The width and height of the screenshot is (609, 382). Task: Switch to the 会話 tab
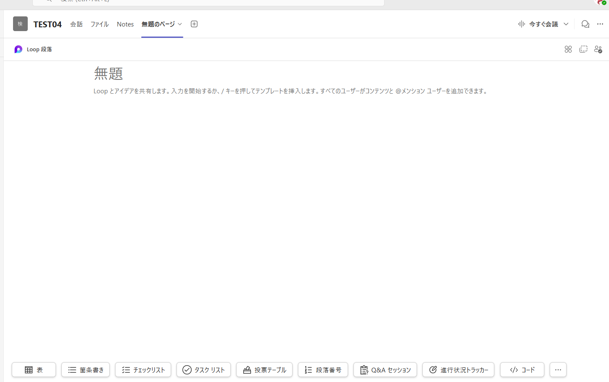click(76, 24)
